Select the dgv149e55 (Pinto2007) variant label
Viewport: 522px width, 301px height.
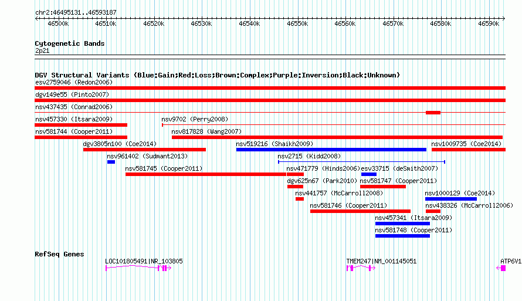pos(72,94)
